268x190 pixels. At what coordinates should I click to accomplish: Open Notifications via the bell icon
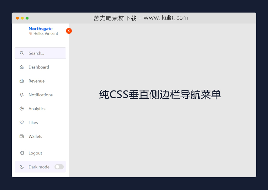[21, 95]
